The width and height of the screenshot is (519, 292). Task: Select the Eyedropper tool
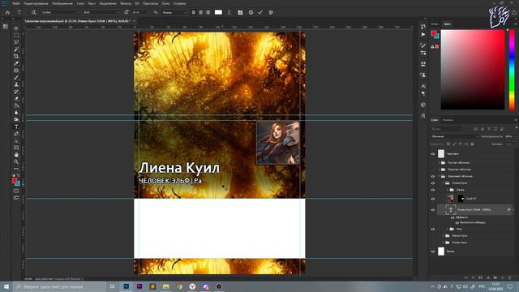coord(16,63)
